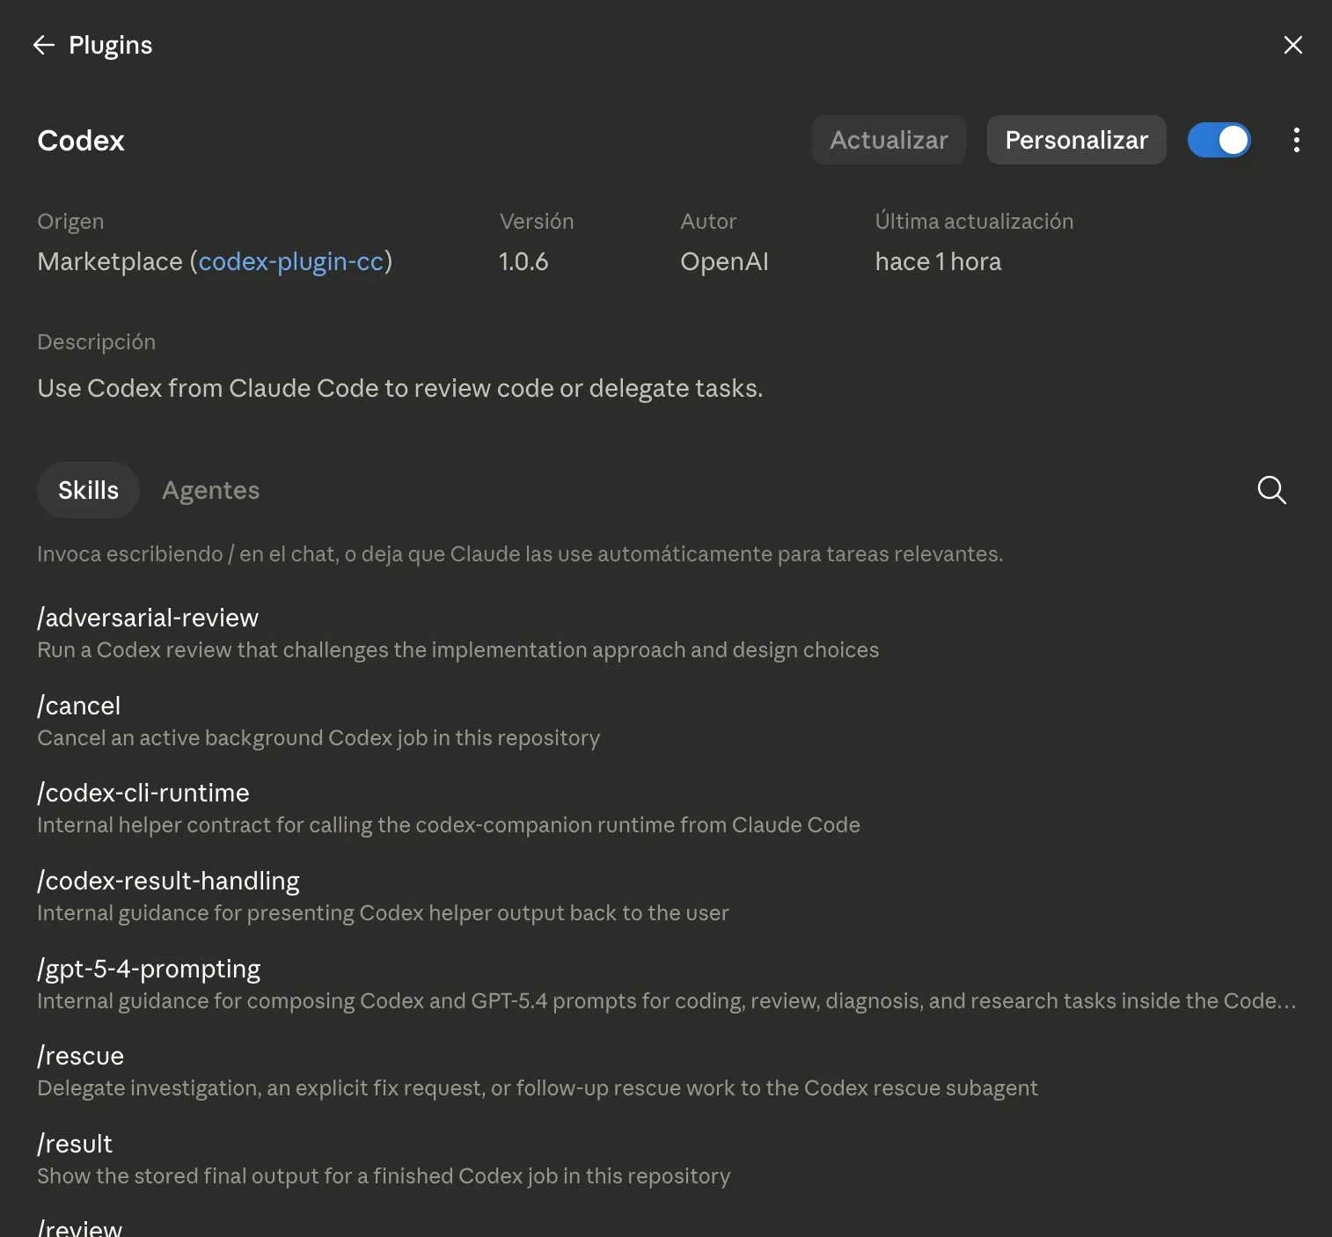The height and width of the screenshot is (1237, 1332).
Task: Click the author value OpenAI
Action: 724,261
